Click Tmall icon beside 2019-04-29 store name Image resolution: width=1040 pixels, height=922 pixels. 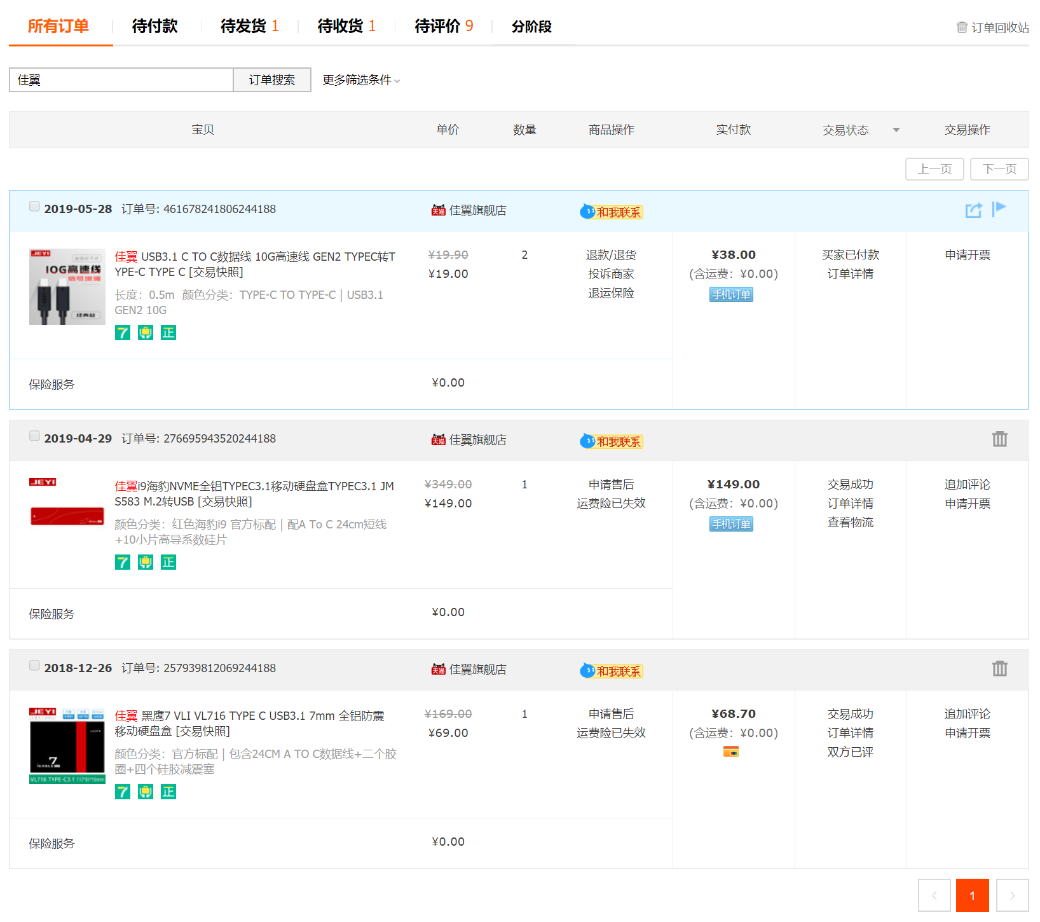(x=439, y=439)
